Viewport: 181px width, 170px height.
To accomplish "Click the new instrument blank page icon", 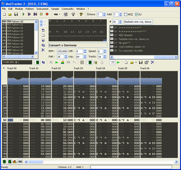I will pos(126,62).
